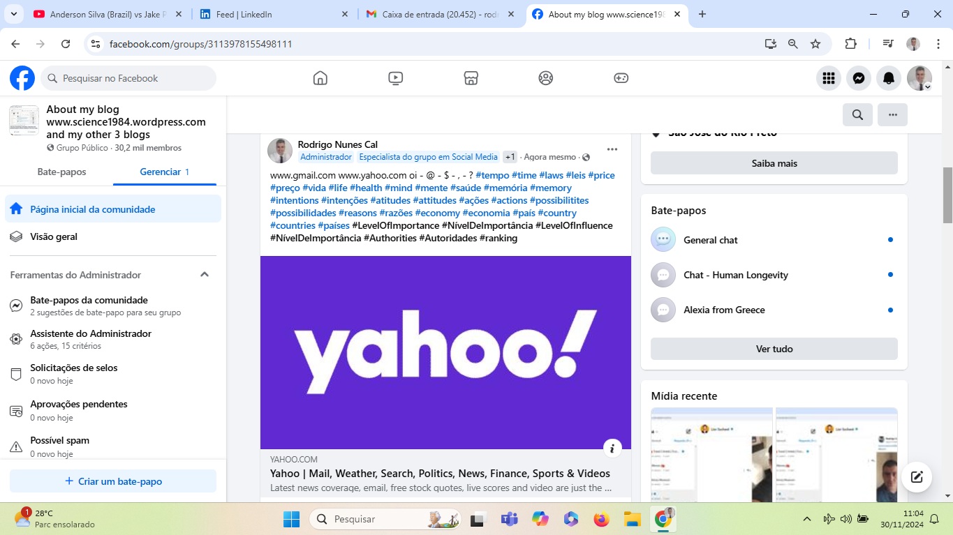Open the Chrome extensions puzzle icon
This screenshot has width=953, height=535.
coord(850,44)
